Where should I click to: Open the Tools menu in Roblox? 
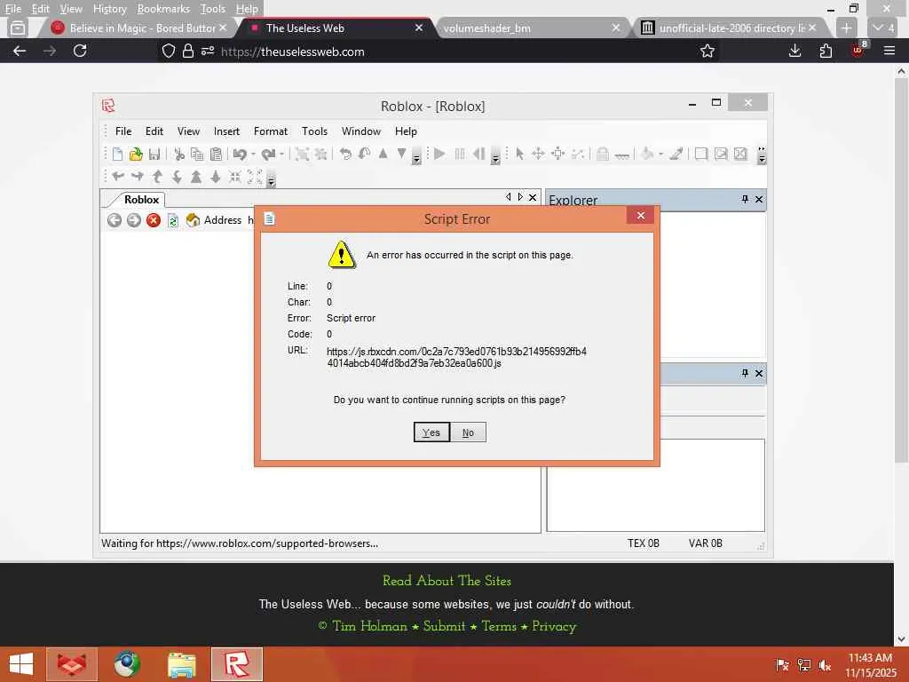click(x=315, y=131)
